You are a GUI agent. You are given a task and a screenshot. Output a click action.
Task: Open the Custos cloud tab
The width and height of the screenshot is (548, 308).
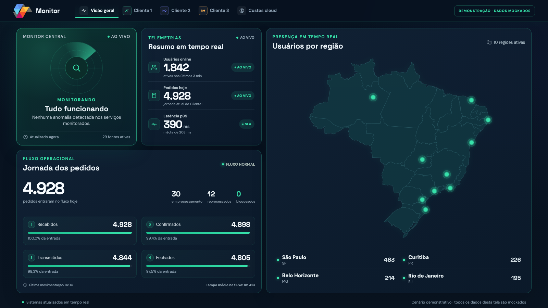tap(257, 11)
